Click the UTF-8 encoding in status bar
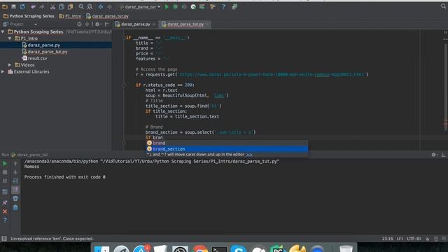Viewport: 448px width, 252px height. (x=414, y=239)
